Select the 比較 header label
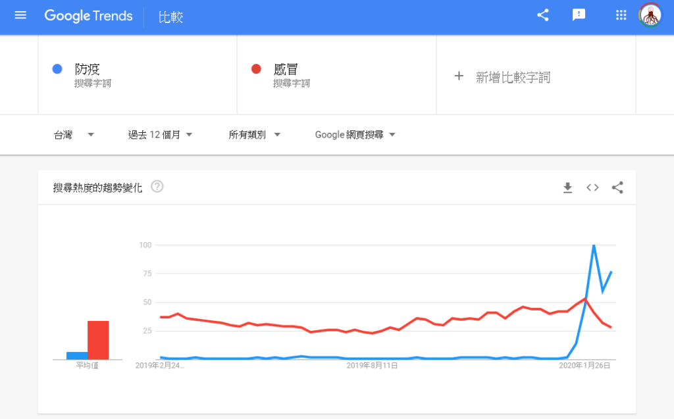674x419 pixels. tap(171, 17)
